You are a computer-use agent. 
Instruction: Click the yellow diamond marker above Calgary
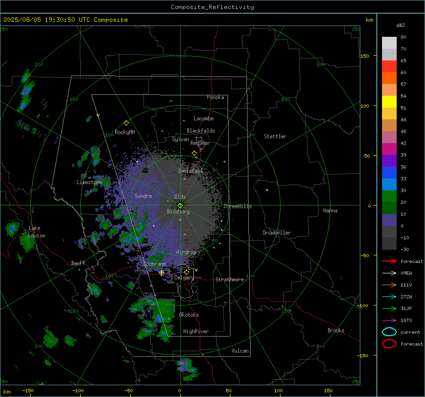point(187,272)
